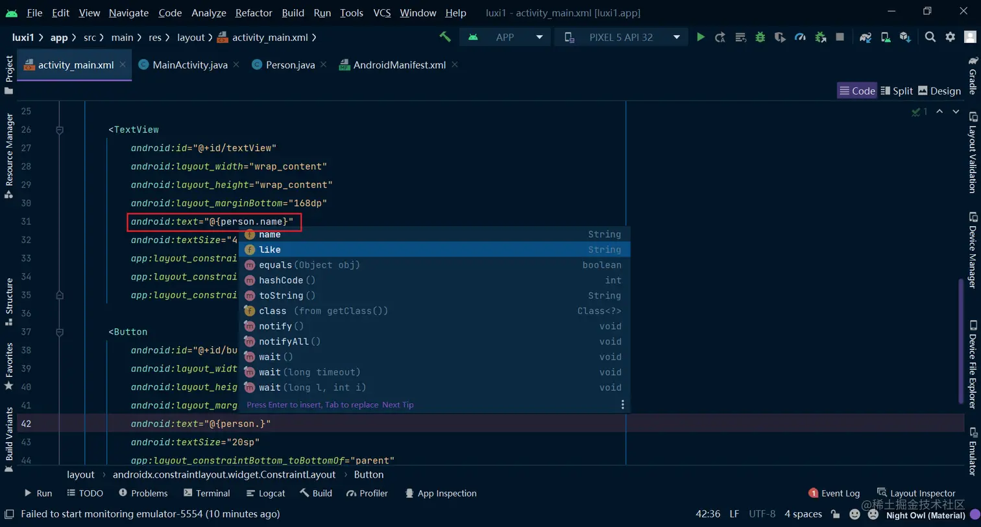This screenshot has width=981, height=527.
Task: Open the Device Manager side panel
Action: (973, 251)
